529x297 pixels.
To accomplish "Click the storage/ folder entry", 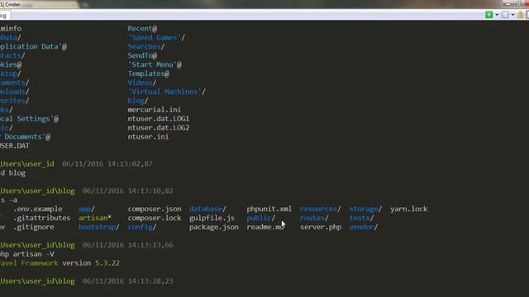I will (365, 209).
